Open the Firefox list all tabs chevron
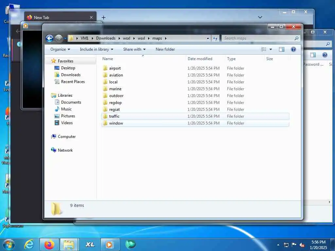335x251 pixels. (x=260, y=17)
